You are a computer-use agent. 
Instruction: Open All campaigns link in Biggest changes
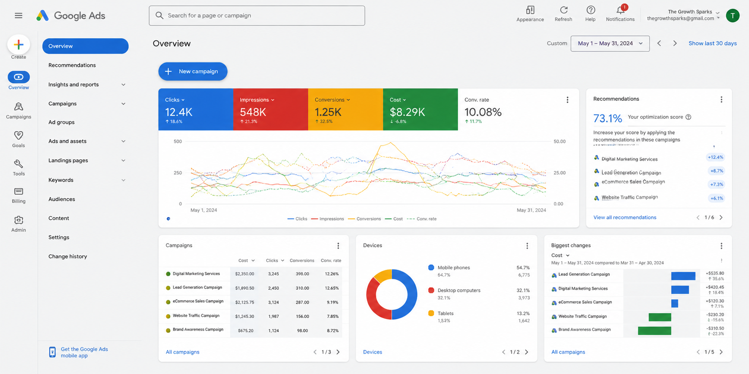click(568, 352)
